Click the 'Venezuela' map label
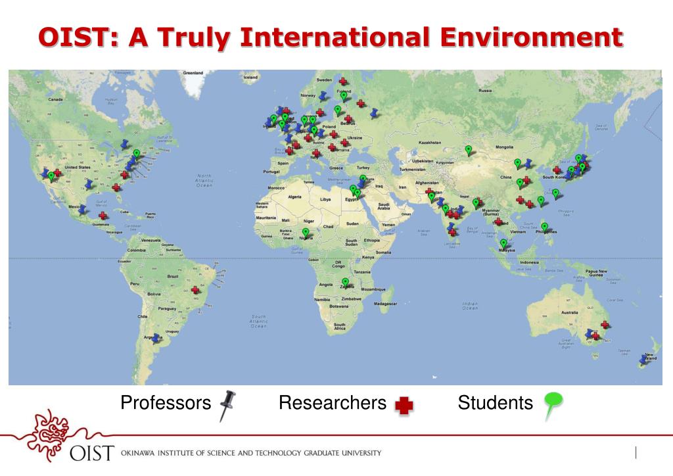This screenshot has width=673, height=476. 151,240
